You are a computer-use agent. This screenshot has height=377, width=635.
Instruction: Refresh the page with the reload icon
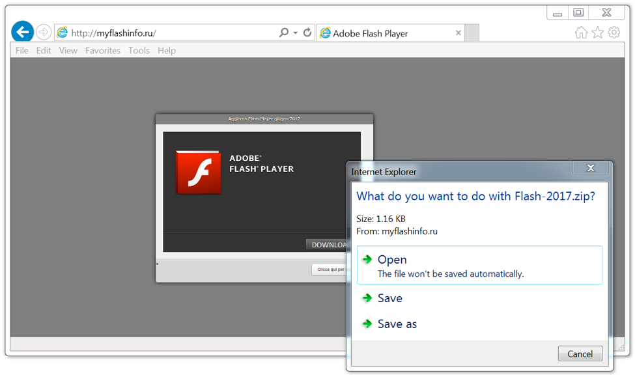[x=307, y=33]
